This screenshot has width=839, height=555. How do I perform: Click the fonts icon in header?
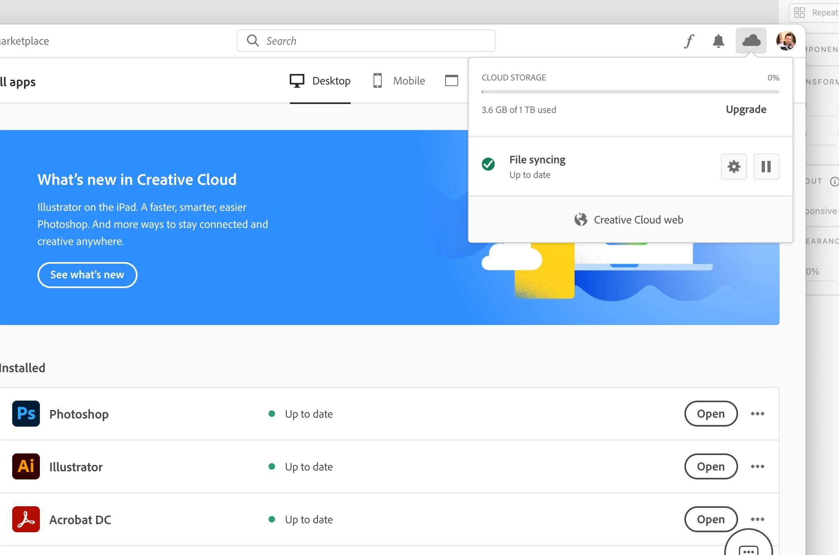pyautogui.click(x=689, y=41)
